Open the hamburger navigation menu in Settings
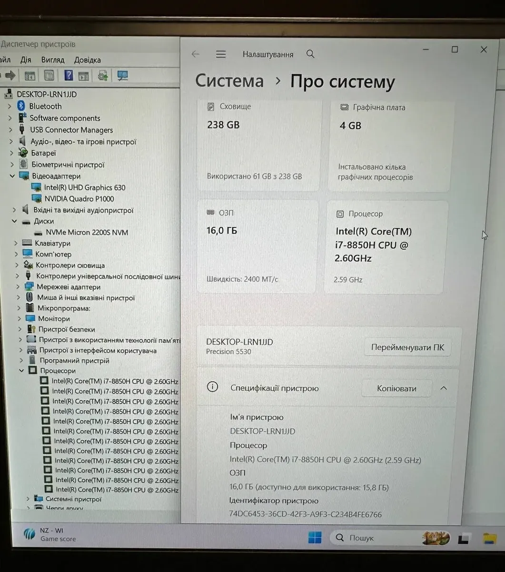505x572 pixels. (x=221, y=54)
